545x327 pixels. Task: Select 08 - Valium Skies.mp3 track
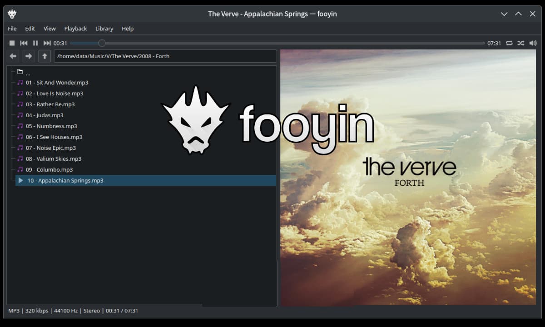(x=54, y=159)
